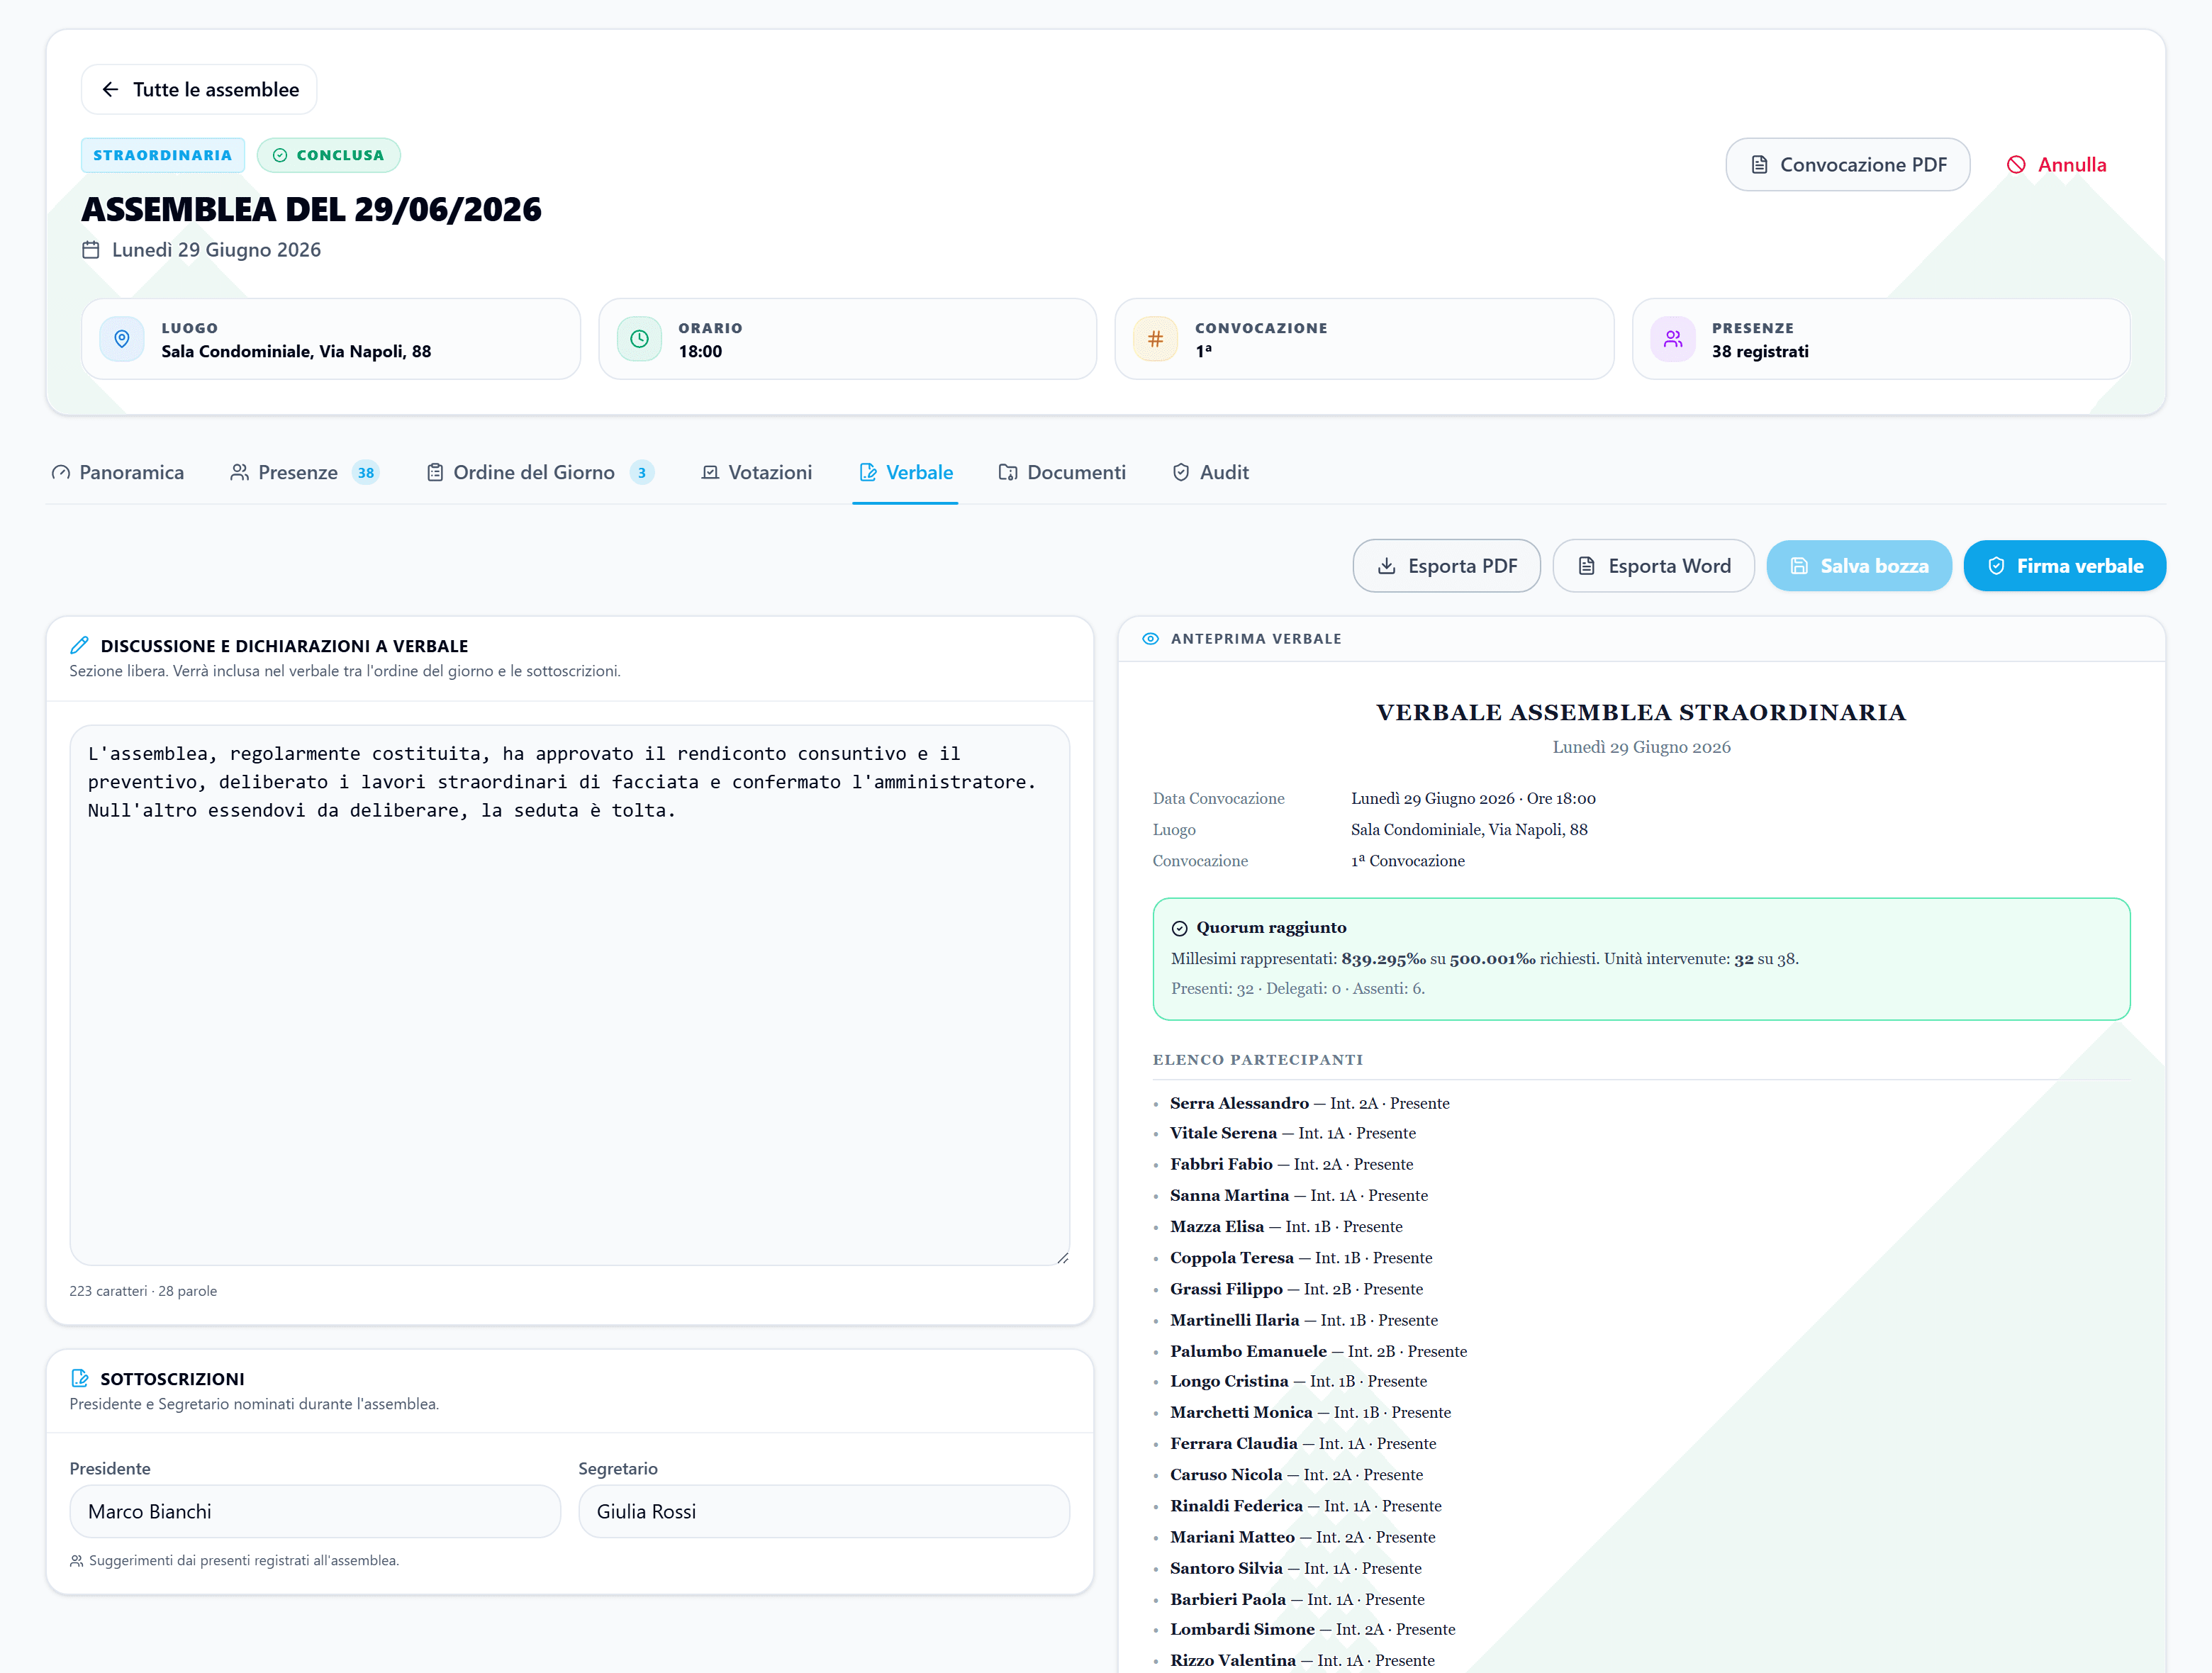Click the shield check icon in Firma verbale
The image size is (2212, 1673).
(x=1996, y=566)
